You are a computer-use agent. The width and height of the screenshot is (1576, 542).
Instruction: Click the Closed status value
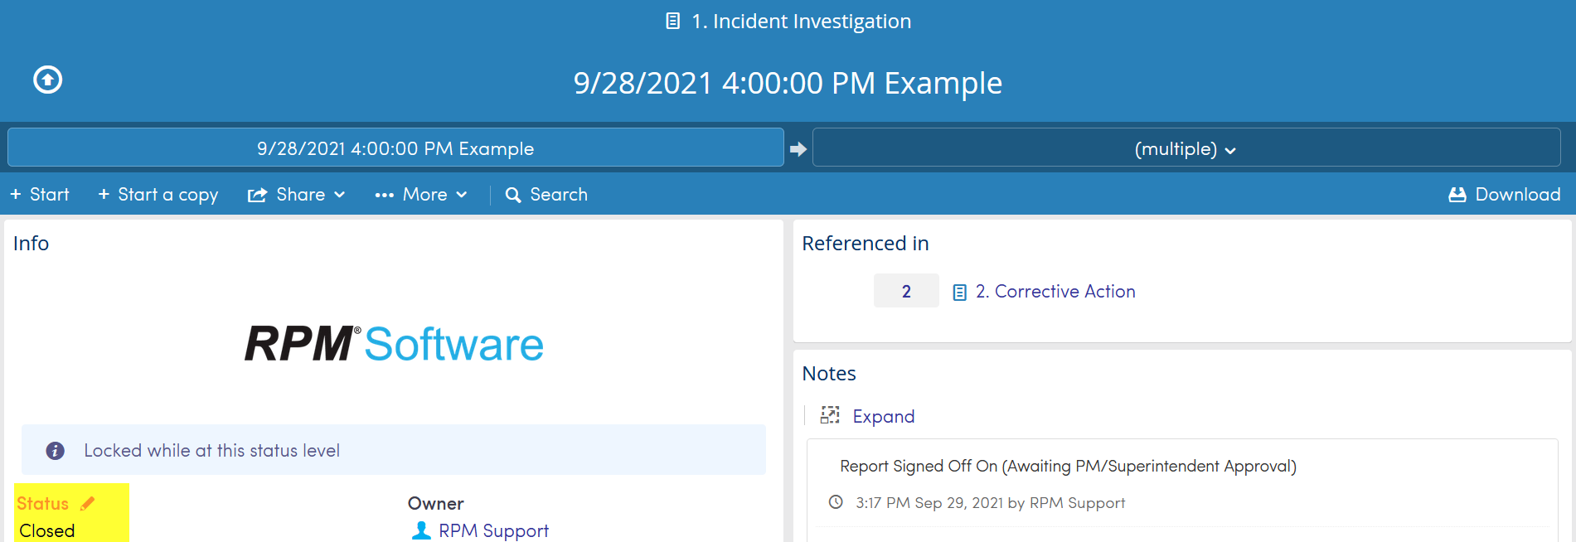click(47, 530)
